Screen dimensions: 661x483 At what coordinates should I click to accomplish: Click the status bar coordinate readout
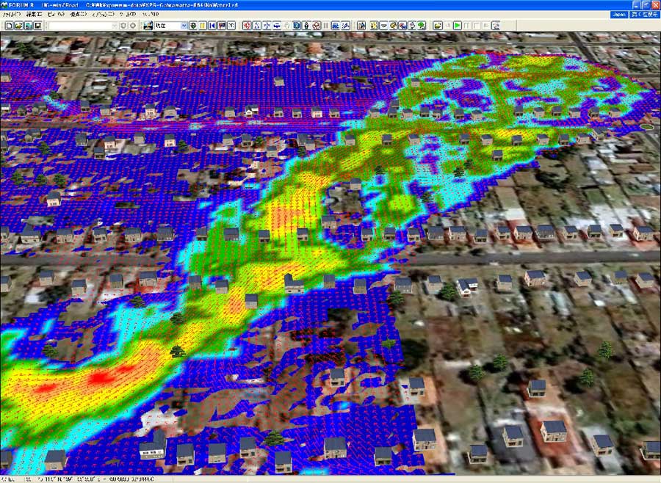90,479
